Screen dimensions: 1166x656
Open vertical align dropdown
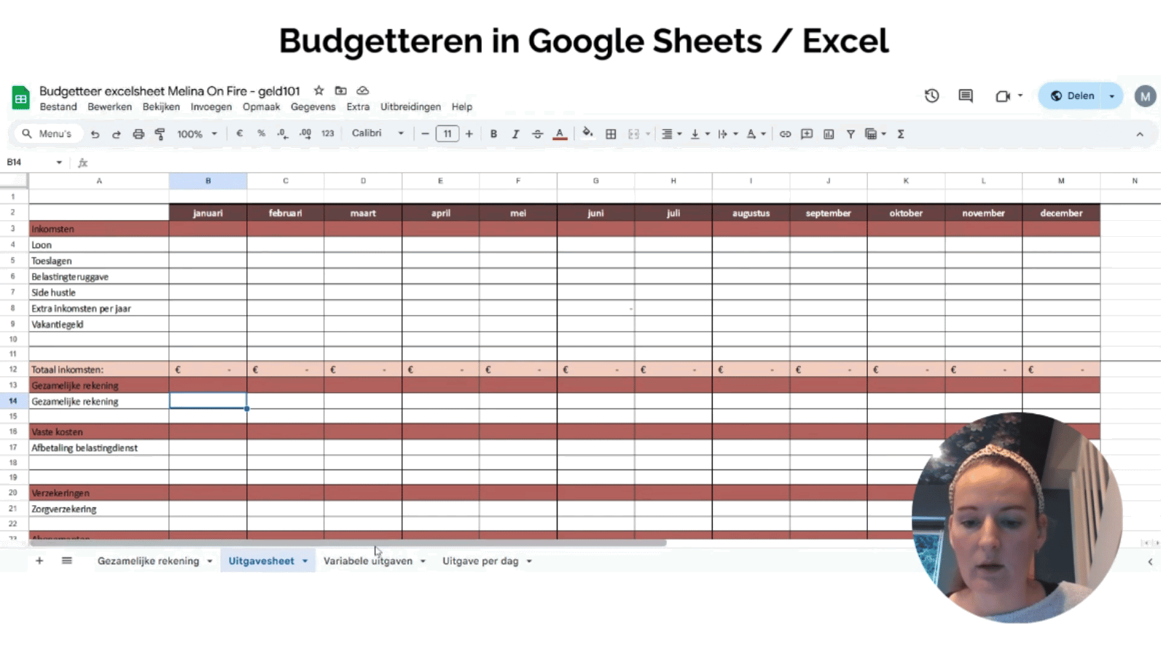pos(700,134)
